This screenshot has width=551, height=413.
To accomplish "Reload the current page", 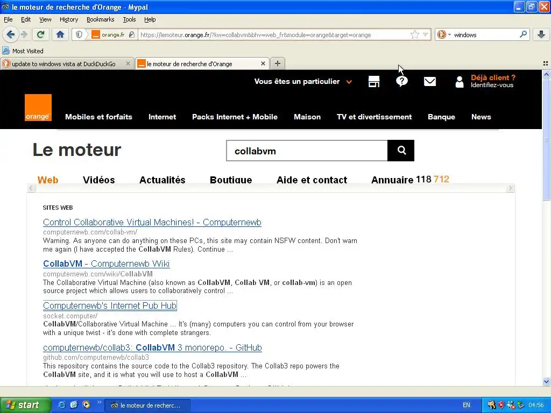I will click(x=41, y=34).
